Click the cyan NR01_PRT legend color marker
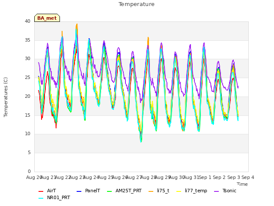 [x=41, y=198]
